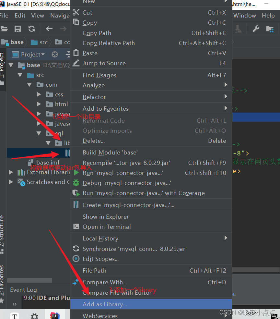Choose Copy Relative Path entry
Screen dimensions: 280x319
[x=151, y=43]
